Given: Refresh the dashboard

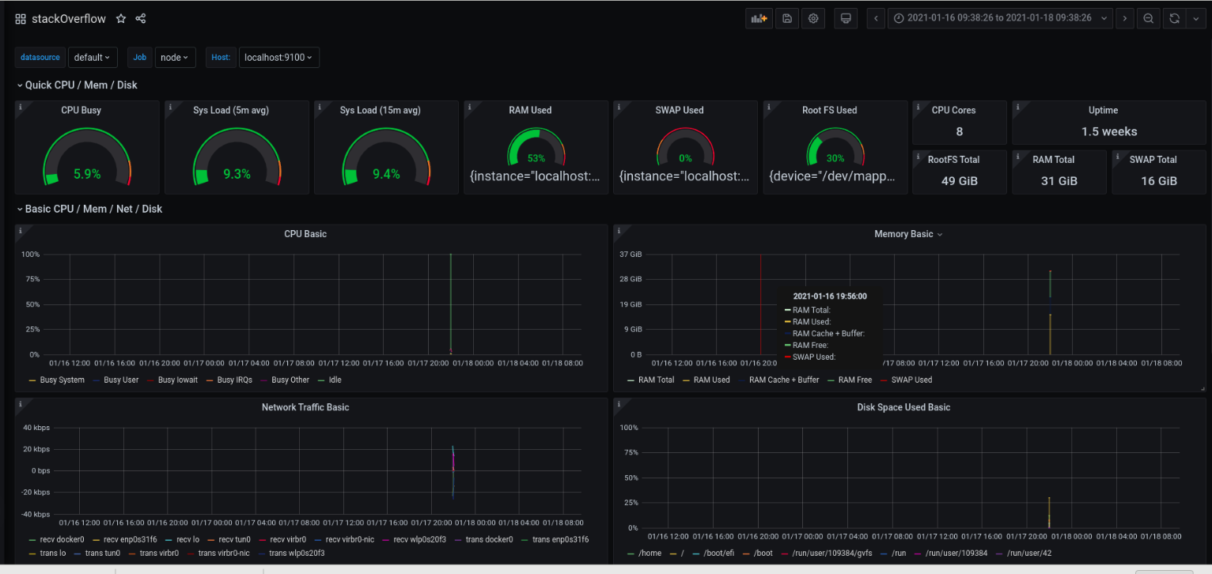Looking at the screenshot, I should pos(1174,18).
